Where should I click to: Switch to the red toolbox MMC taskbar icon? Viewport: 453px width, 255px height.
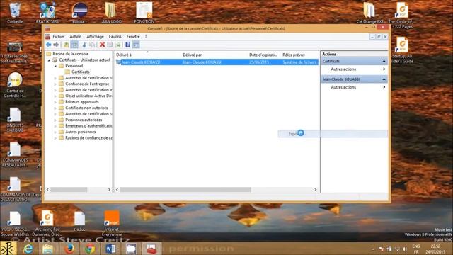click(151, 249)
